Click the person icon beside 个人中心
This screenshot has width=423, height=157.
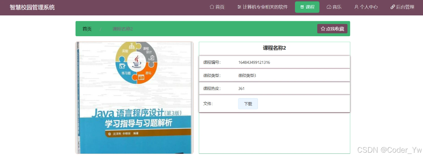(356, 7)
